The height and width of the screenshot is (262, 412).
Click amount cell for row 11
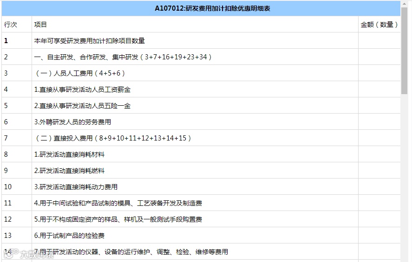[379, 203]
